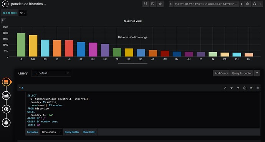Open dashboard settings gear icon

160,4
